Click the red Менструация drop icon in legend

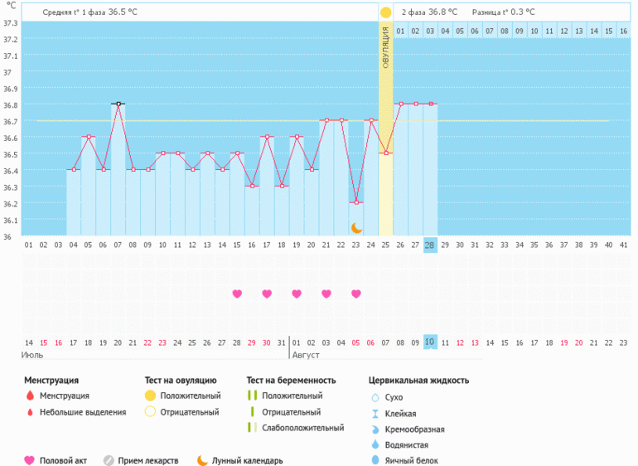click(30, 396)
